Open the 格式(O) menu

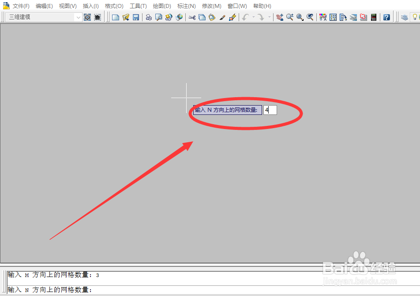click(114, 6)
